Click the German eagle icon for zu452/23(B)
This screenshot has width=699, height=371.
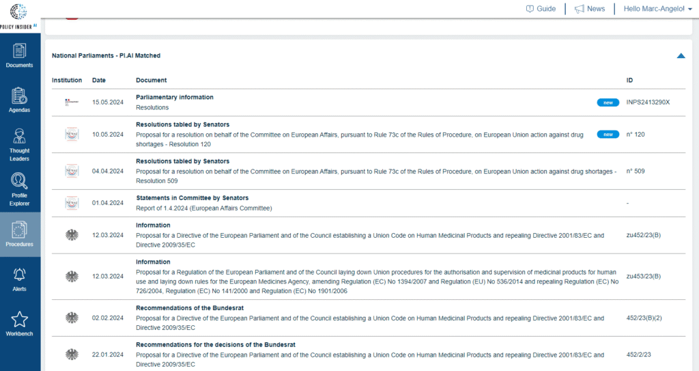71,235
